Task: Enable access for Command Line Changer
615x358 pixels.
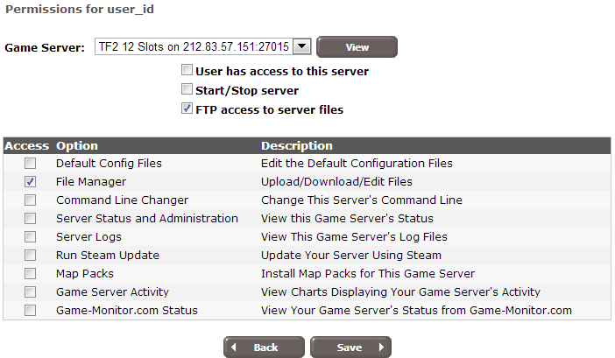Action: (31, 200)
